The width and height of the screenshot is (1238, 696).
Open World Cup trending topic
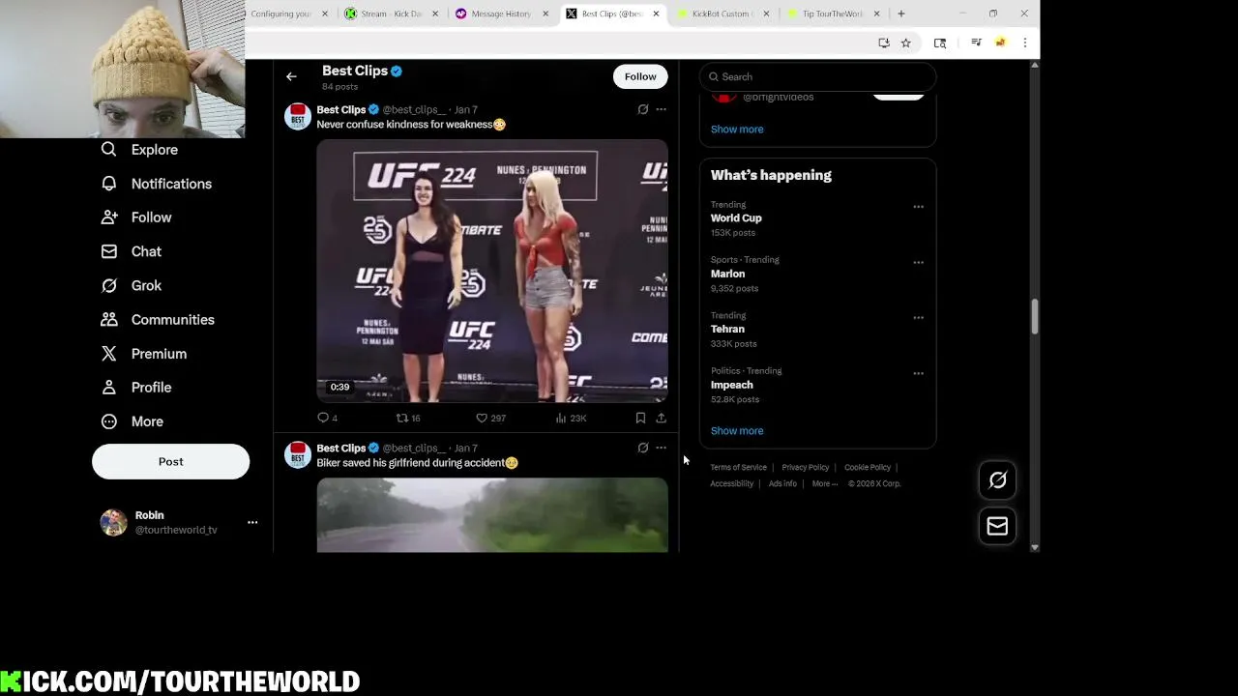[736, 218]
